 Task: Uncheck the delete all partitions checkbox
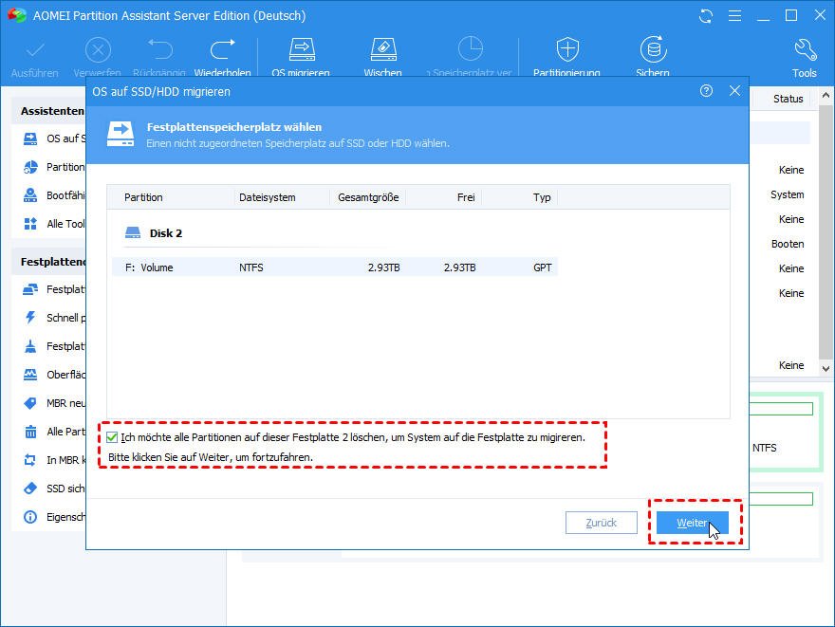[x=112, y=437]
